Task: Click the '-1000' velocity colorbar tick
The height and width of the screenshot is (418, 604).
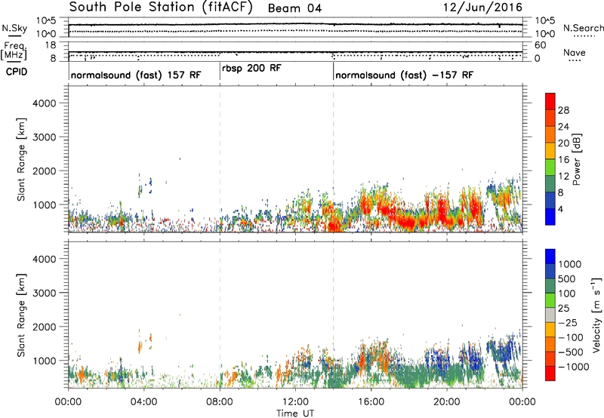Action: click(573, 367)
